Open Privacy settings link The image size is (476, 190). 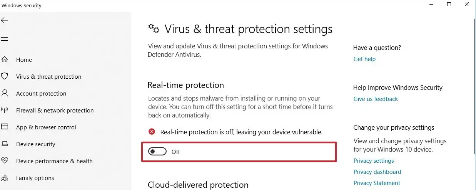374,161
